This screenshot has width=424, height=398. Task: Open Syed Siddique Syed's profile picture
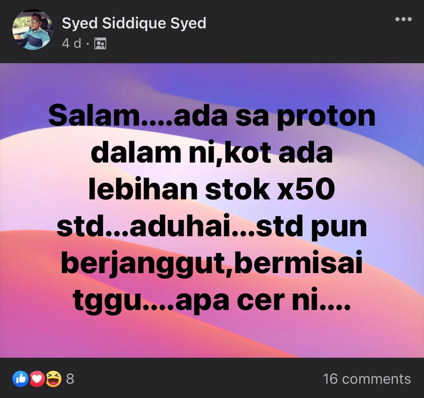point(33,30)
